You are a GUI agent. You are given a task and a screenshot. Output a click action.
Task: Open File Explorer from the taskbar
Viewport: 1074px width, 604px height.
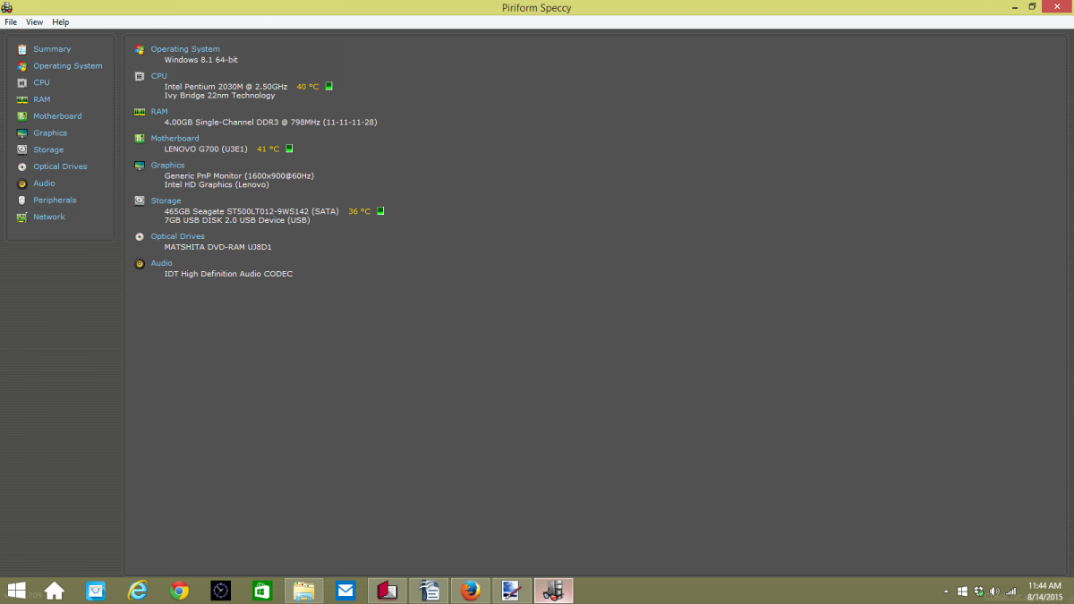(x=303, y=591)
